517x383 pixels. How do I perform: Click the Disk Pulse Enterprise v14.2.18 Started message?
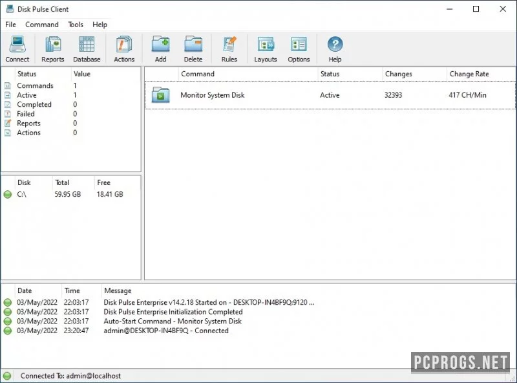coord(209,302)
